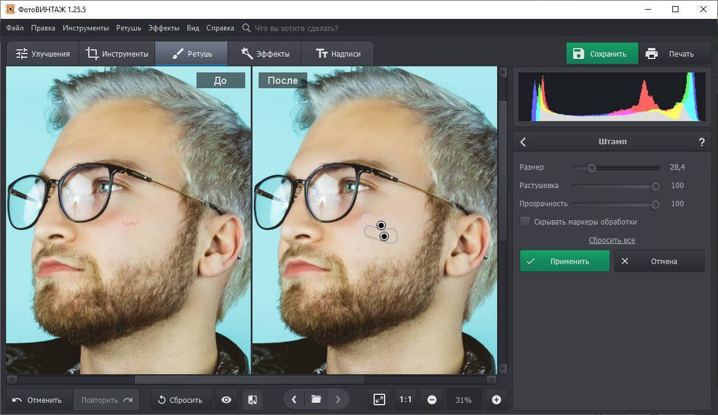The image size is (718, 415).
Task: Go to the previous photo arrow
Action: tap(294, 400)
